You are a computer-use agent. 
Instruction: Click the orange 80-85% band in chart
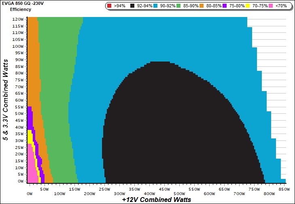click(33, 61)
